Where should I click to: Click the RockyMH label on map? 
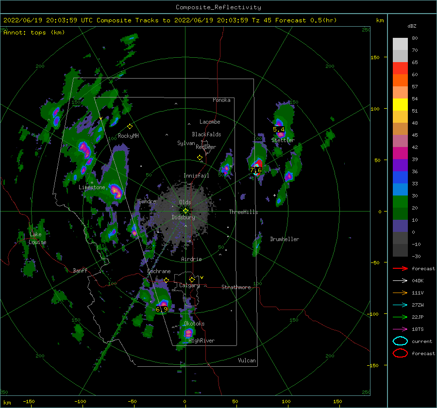[128, 136]
